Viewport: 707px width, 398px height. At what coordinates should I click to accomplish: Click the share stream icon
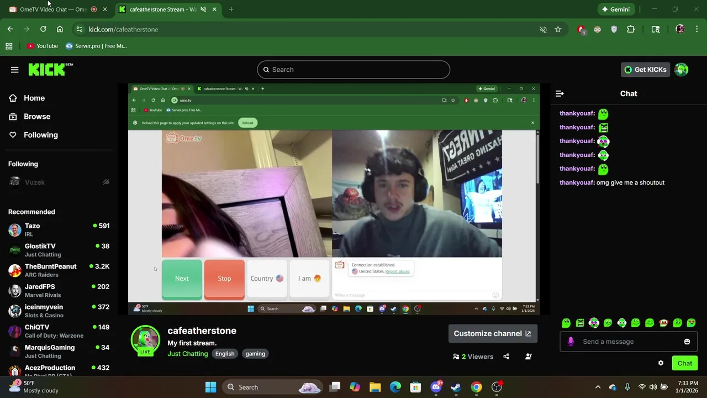506,357
